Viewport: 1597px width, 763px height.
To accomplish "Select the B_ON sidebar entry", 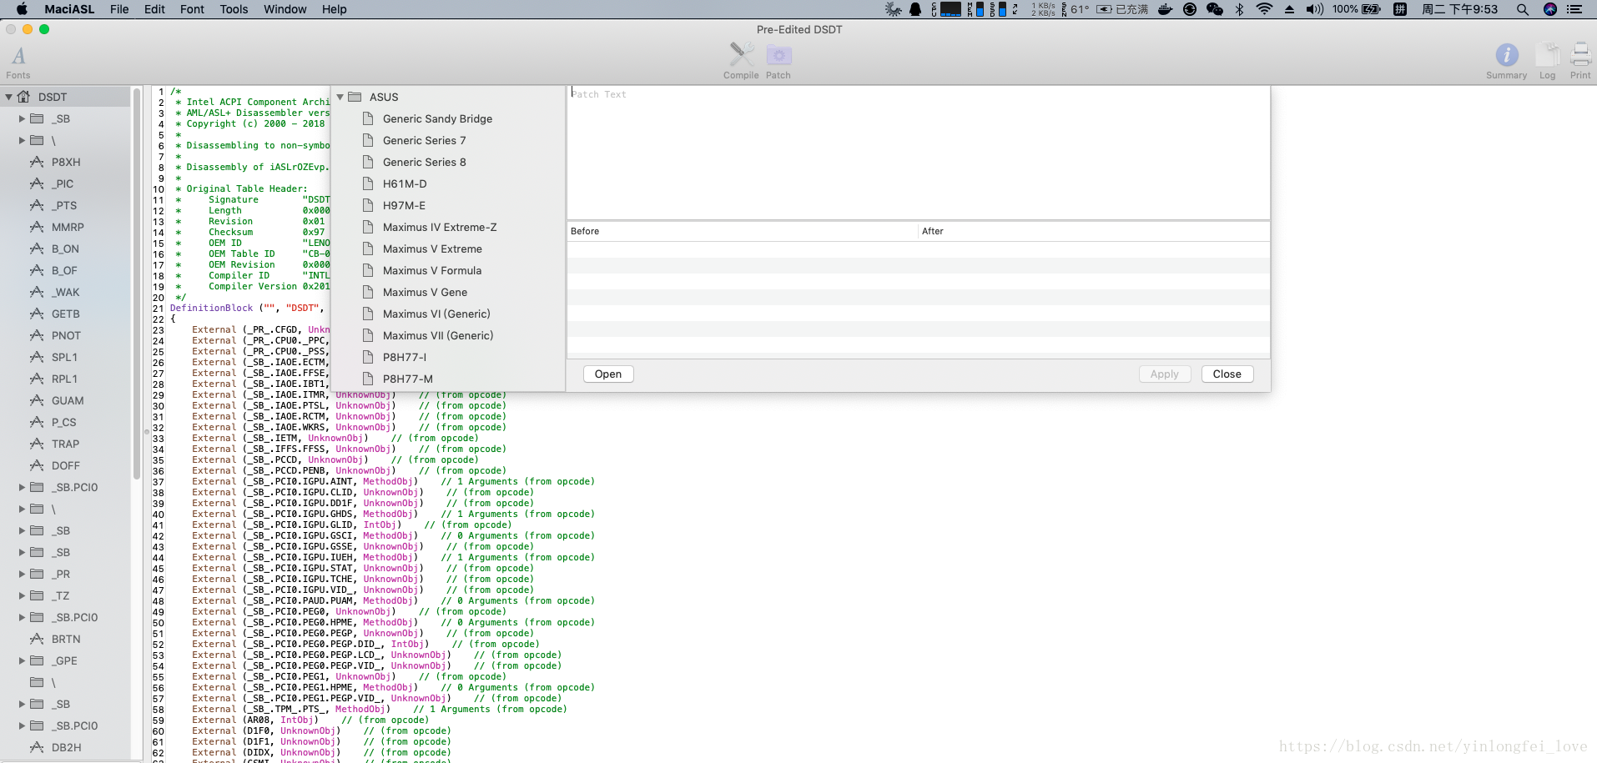I will [65, 249].
